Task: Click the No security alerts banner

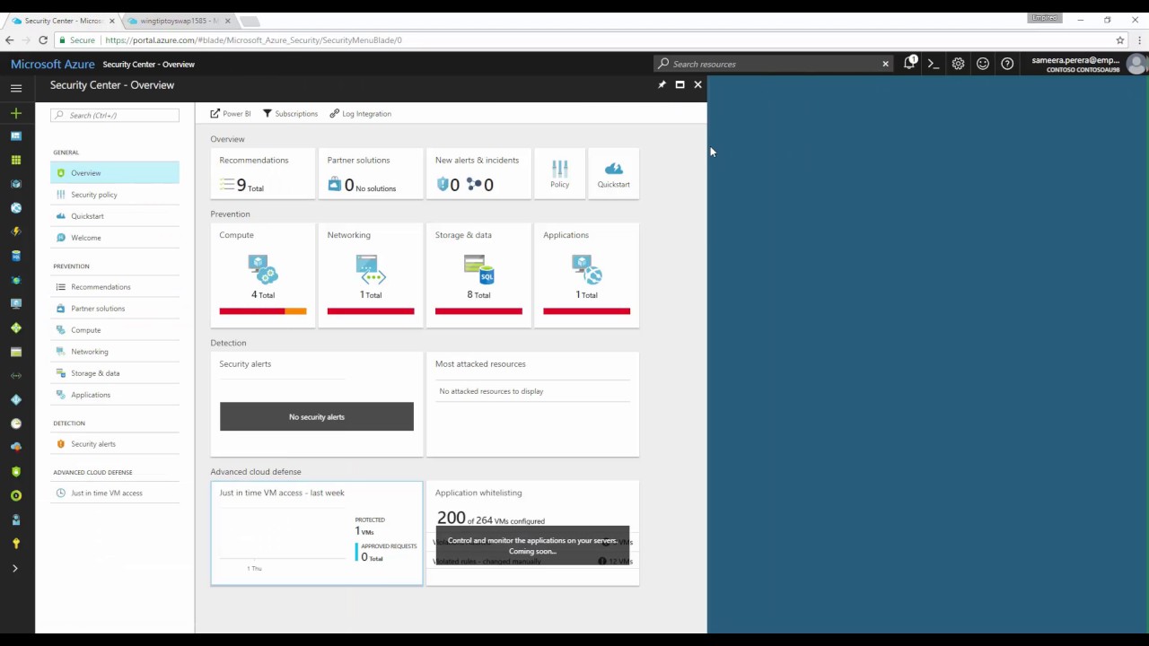Action: tap(317, 416)
